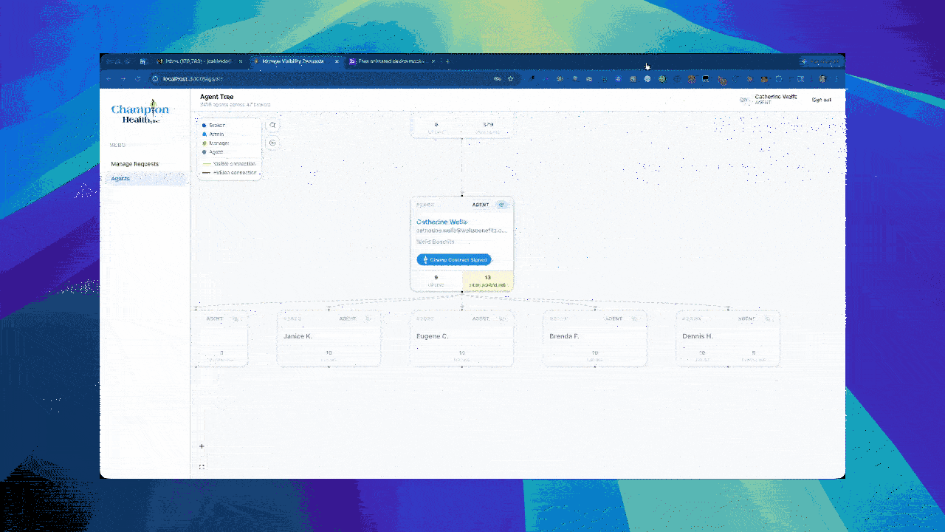
Task: Collapse the Catherine Wells node connector
Action: pos(462,291)
